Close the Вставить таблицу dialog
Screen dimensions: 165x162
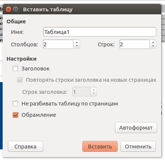(x=9, y=9)
